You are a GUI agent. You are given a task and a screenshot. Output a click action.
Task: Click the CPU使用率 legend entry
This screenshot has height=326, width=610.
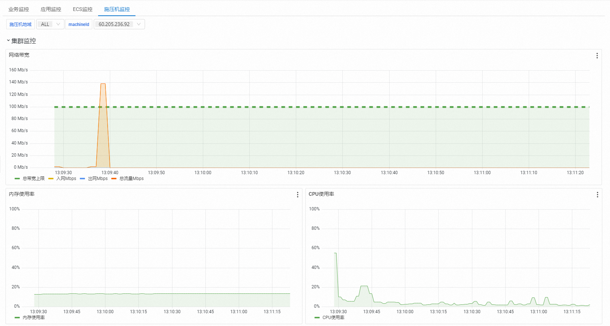[x=330, y=318]
